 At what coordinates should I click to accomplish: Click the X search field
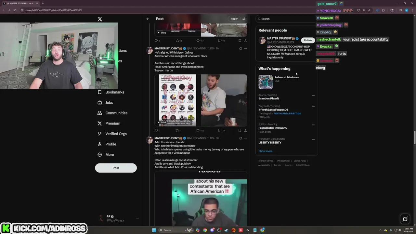click(286, 19)
